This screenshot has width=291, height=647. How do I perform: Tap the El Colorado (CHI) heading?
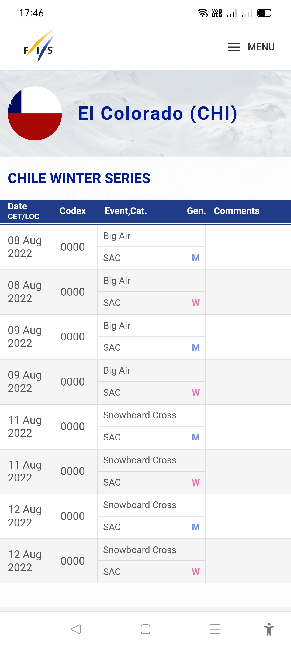[x=157, y=113]
